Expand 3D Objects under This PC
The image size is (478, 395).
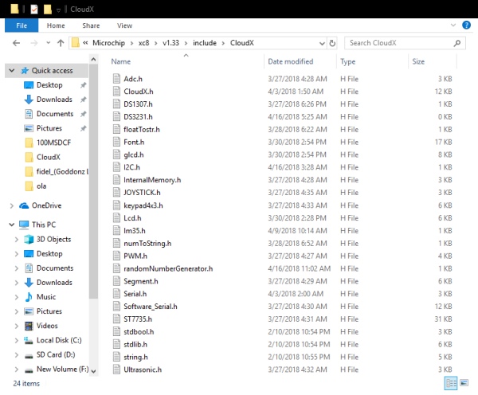pyautogui.click(x=17, y=240)
